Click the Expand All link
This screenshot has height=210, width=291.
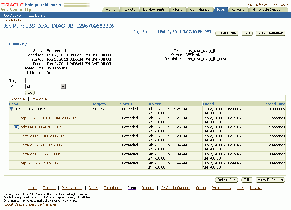pos(18,99)
